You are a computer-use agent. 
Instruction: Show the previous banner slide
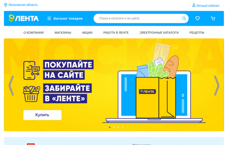pos(11,86)
